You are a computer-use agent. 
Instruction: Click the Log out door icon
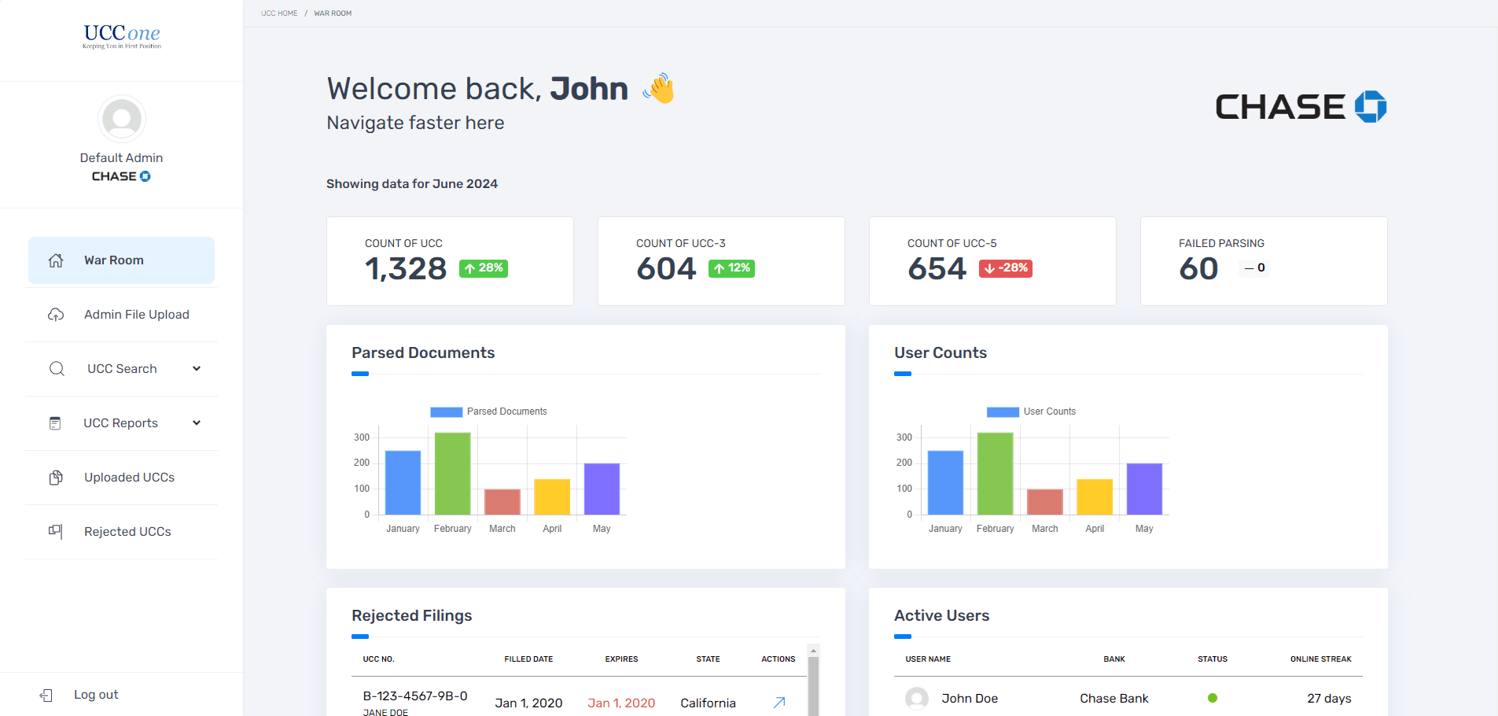point(46,695)
